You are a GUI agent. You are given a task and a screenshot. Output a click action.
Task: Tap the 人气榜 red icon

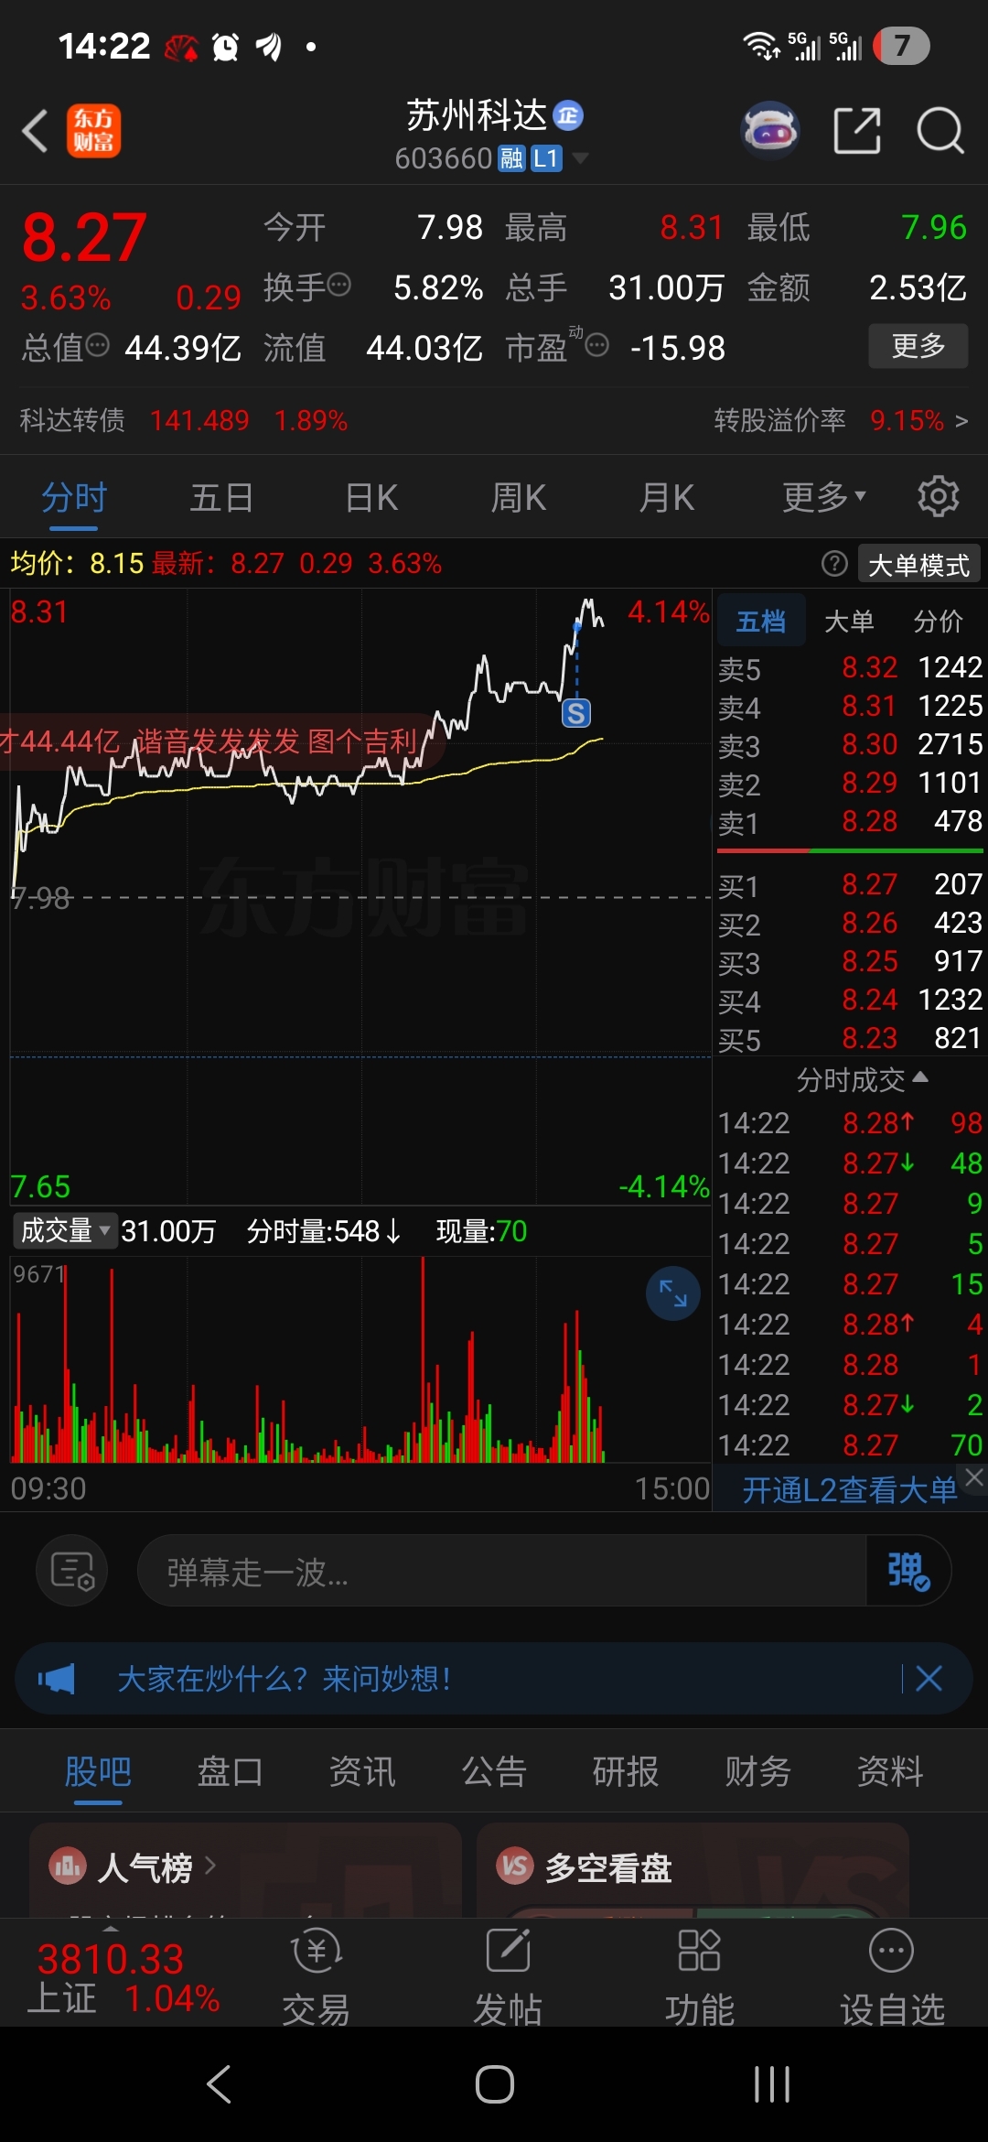(x=68, y=1866)
